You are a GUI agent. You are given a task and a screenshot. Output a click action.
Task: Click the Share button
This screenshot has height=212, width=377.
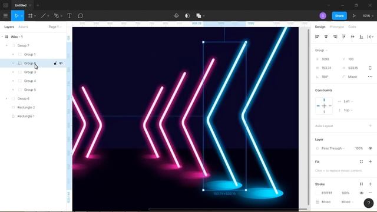click(339, 16)
